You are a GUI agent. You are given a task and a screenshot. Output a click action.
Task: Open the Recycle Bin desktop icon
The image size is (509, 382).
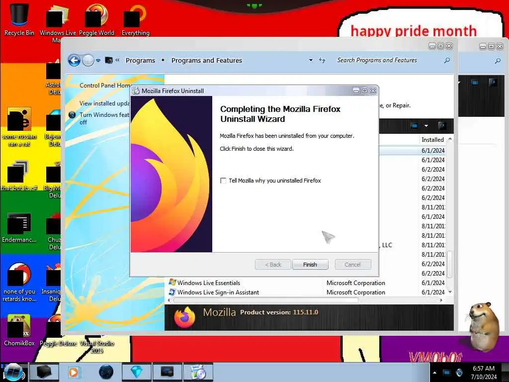(x=19, y=19)
